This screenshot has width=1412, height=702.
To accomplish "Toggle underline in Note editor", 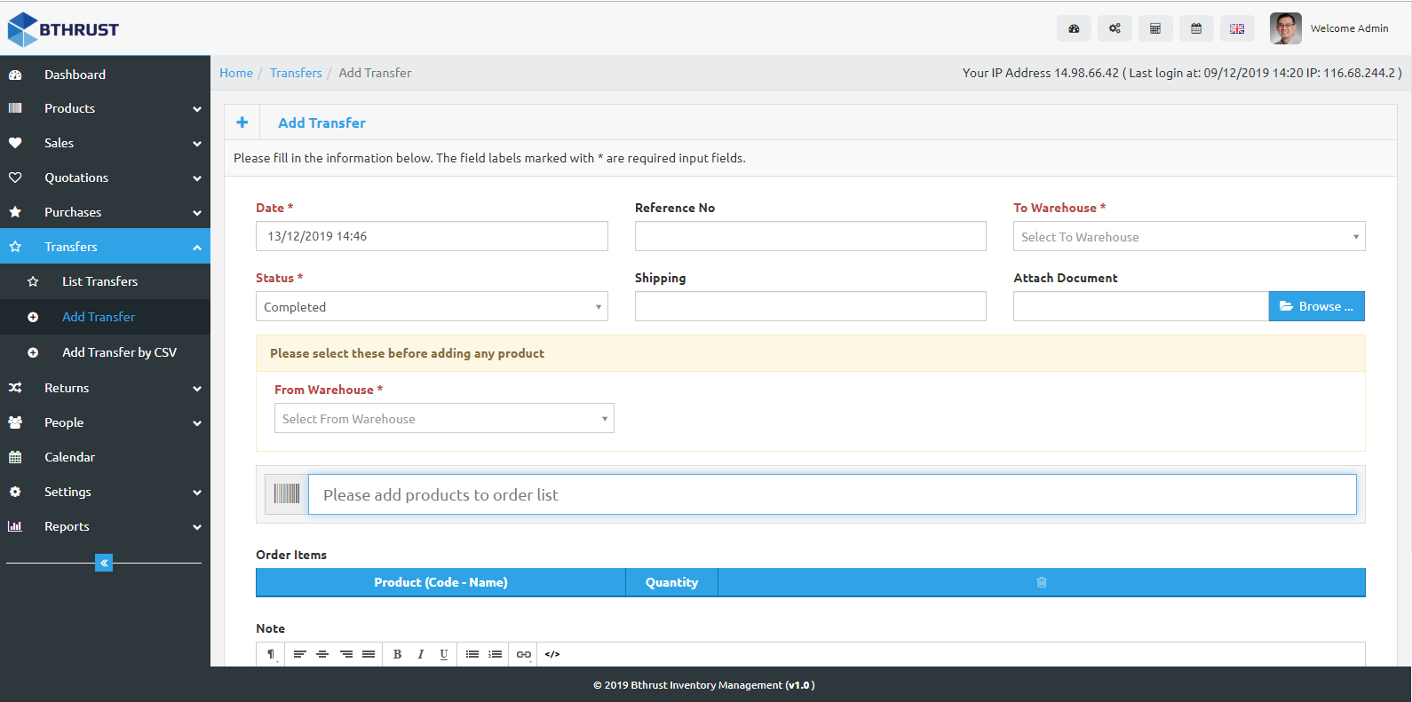I will (x=444, y=654).
